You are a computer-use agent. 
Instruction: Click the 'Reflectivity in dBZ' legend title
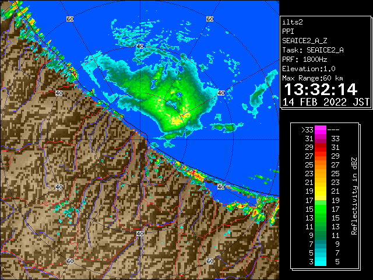click(354, 196)
